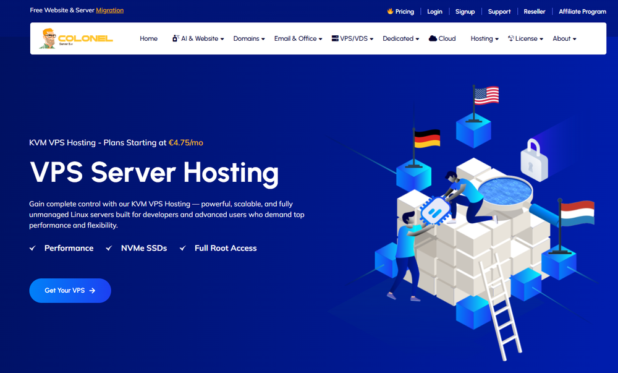This screenshot has width=618, height=373.
Task: Open the Migration link
Action: point(110,10)
